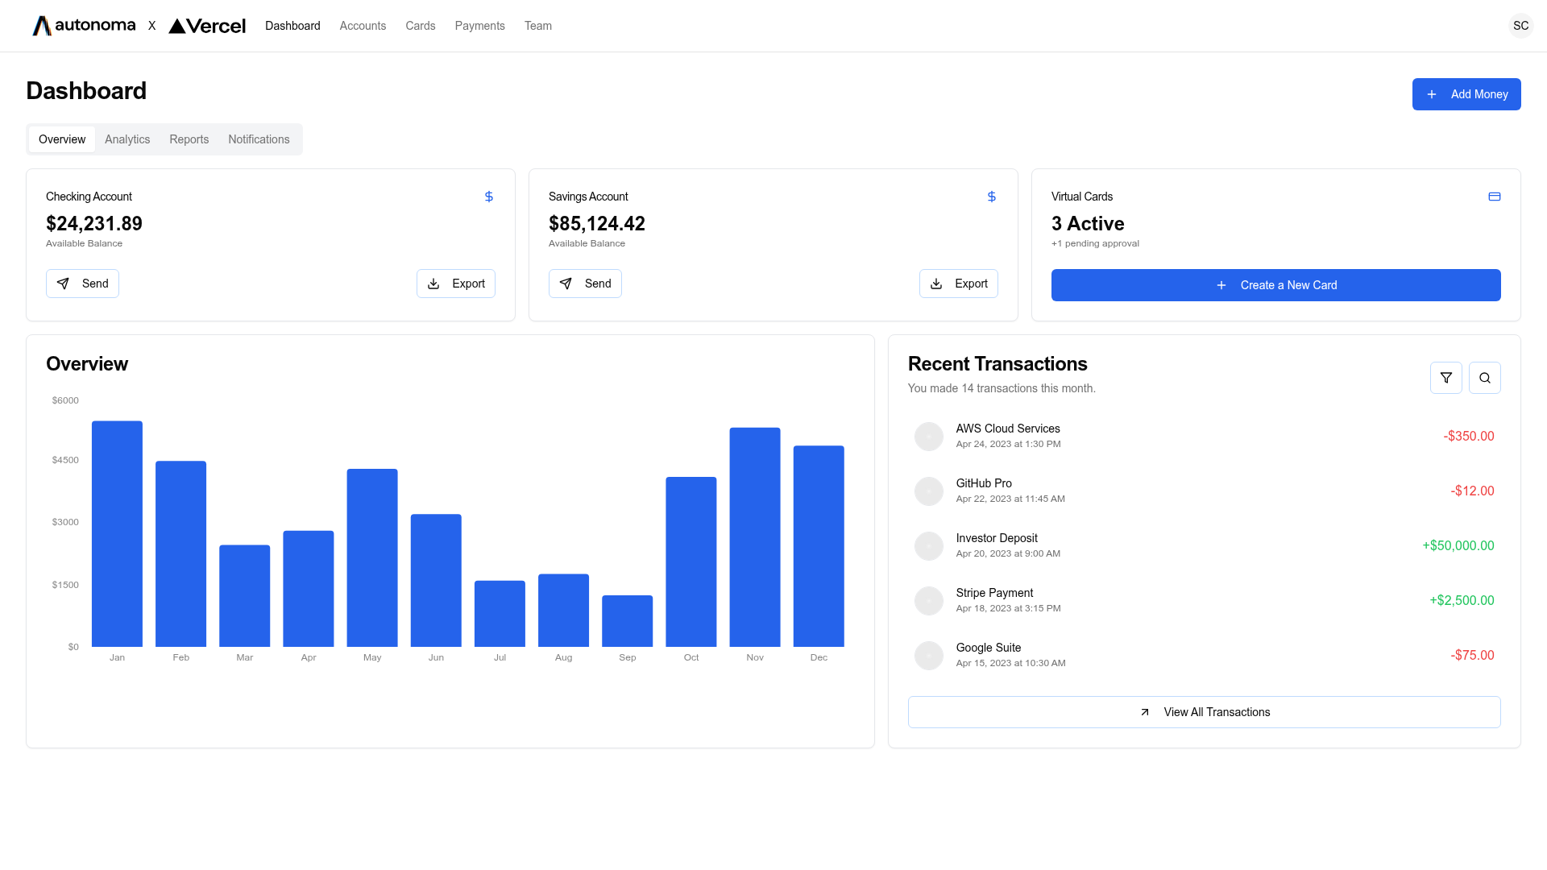1547x870 pixels.
Task: Click the +$50,000.00 amount
Action: pos(1458,546)
